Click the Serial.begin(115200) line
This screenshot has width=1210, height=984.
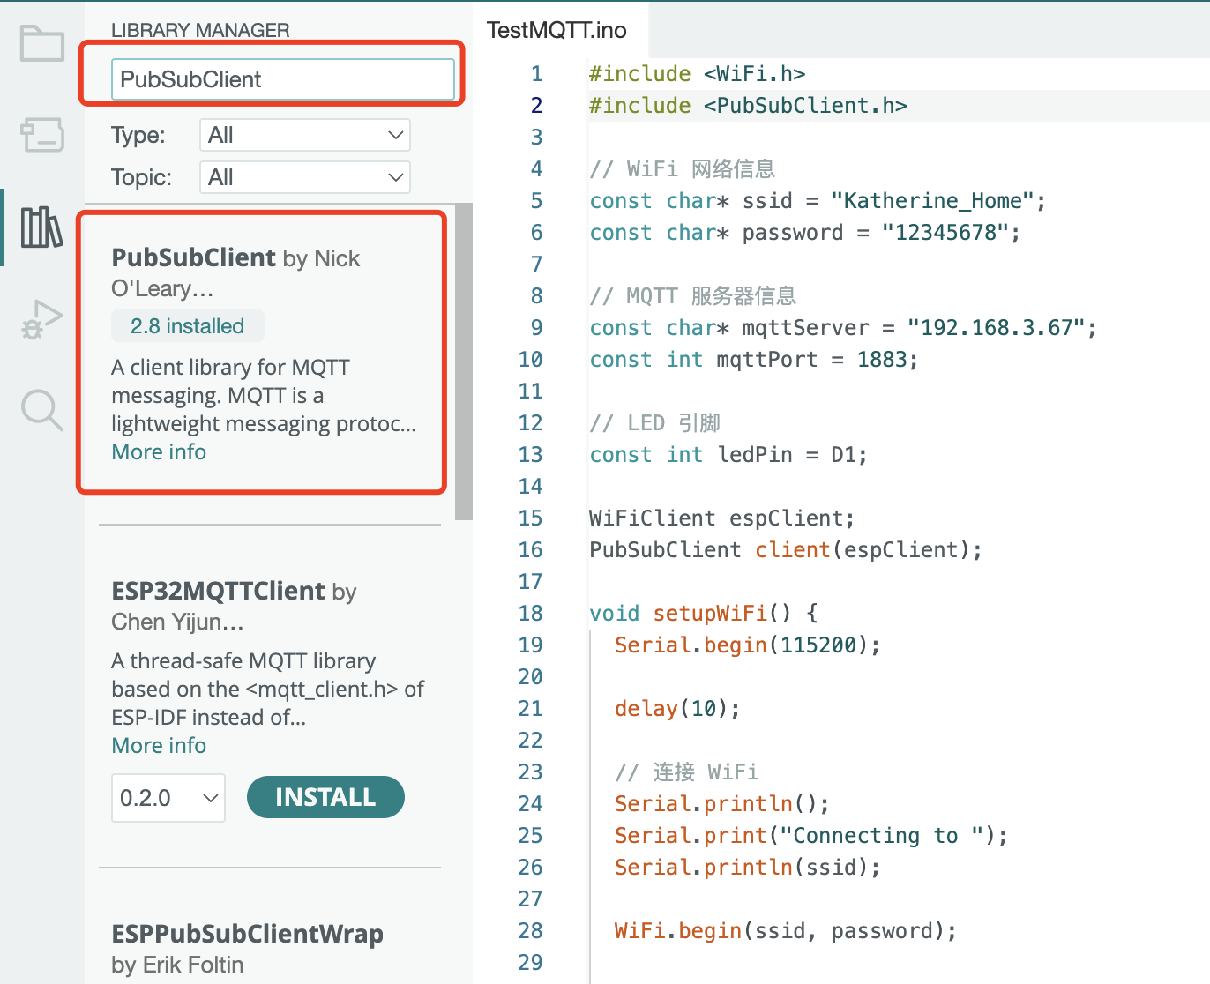click(x=747, y=645)
